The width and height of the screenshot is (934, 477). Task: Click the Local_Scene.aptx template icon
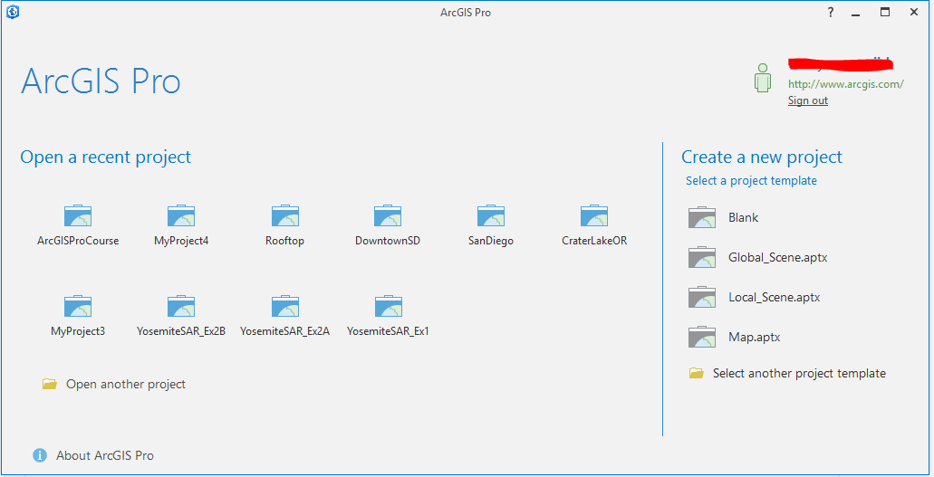point(702,297)
